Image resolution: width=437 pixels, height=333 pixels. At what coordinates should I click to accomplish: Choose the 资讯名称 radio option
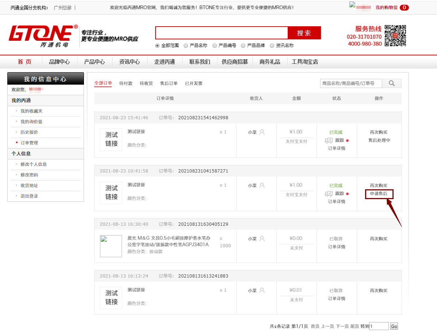(x=272, y=46)
